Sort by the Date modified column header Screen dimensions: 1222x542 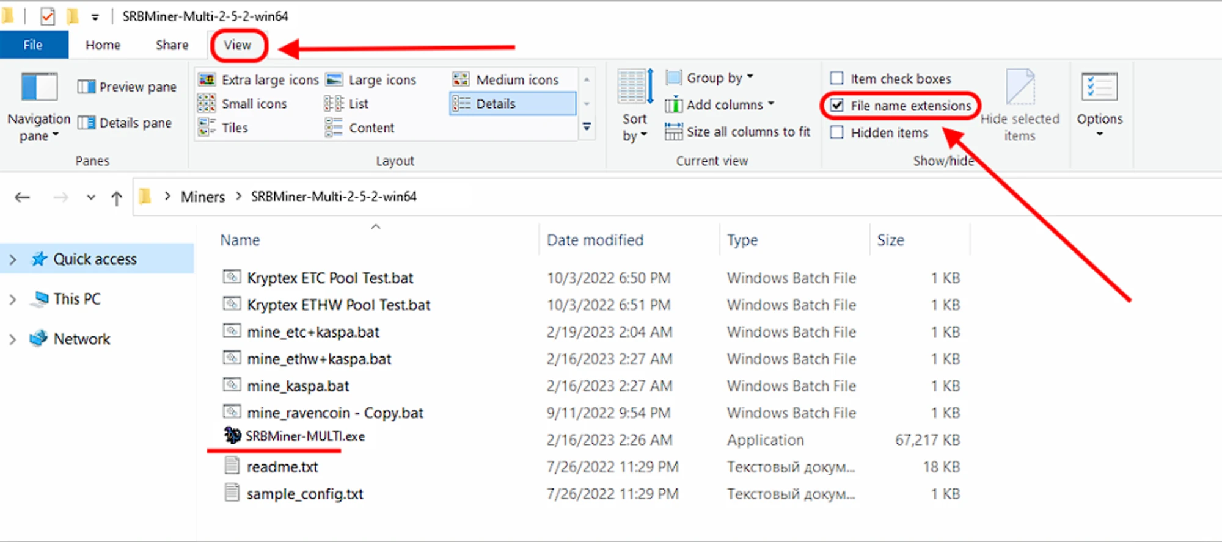pyautogui.click(x=595, y=240)
